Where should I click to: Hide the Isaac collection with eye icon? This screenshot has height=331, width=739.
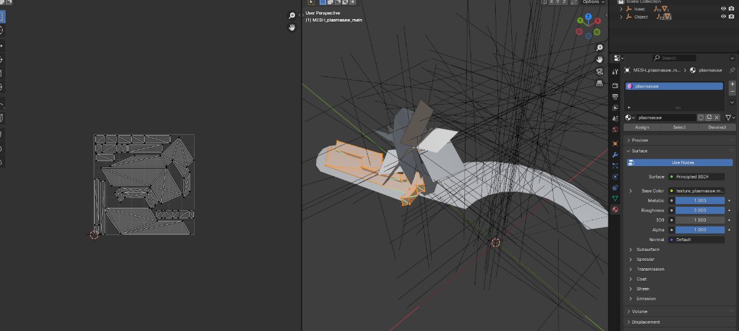pyautogui.click(x=724, y=9)
